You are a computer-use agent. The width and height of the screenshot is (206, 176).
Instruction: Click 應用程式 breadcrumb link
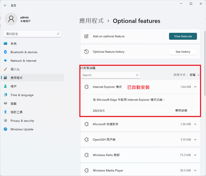92,21
